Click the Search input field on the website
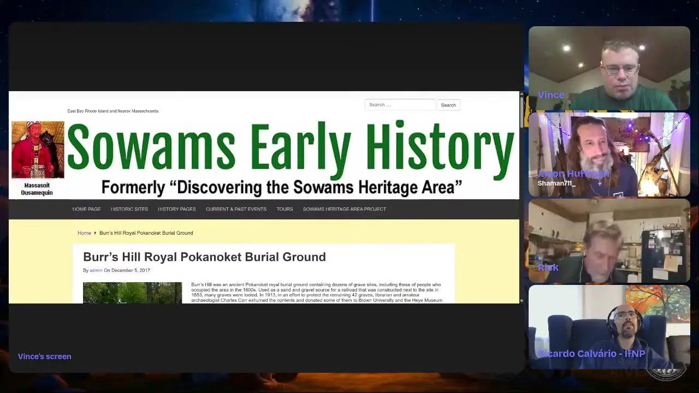This screenshot has width=699, height=393. [x=400, y=105]
